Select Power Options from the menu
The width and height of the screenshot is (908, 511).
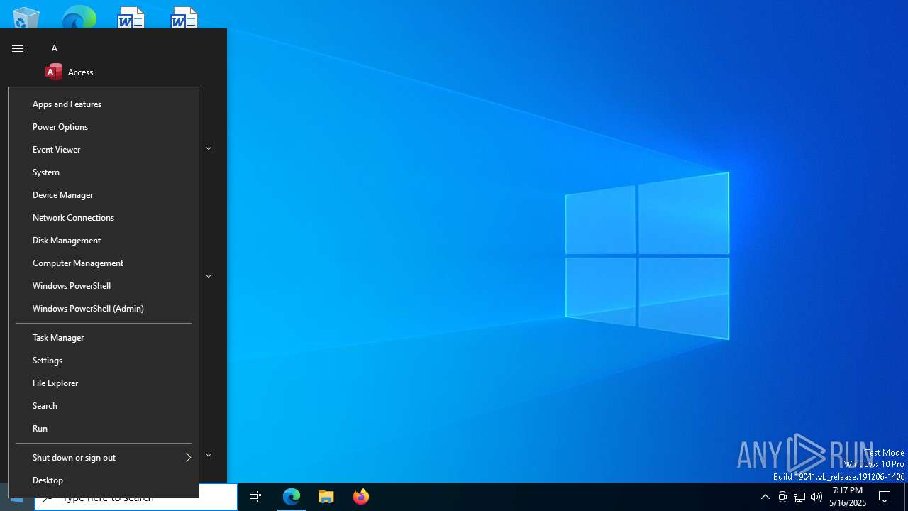click(x=104, y=127)
